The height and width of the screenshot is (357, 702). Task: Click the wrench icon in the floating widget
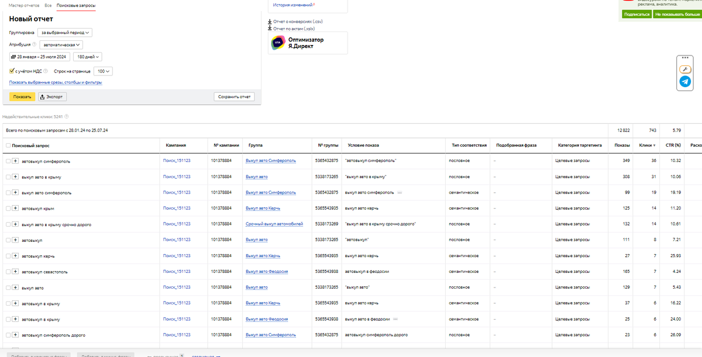coord(685,70)
